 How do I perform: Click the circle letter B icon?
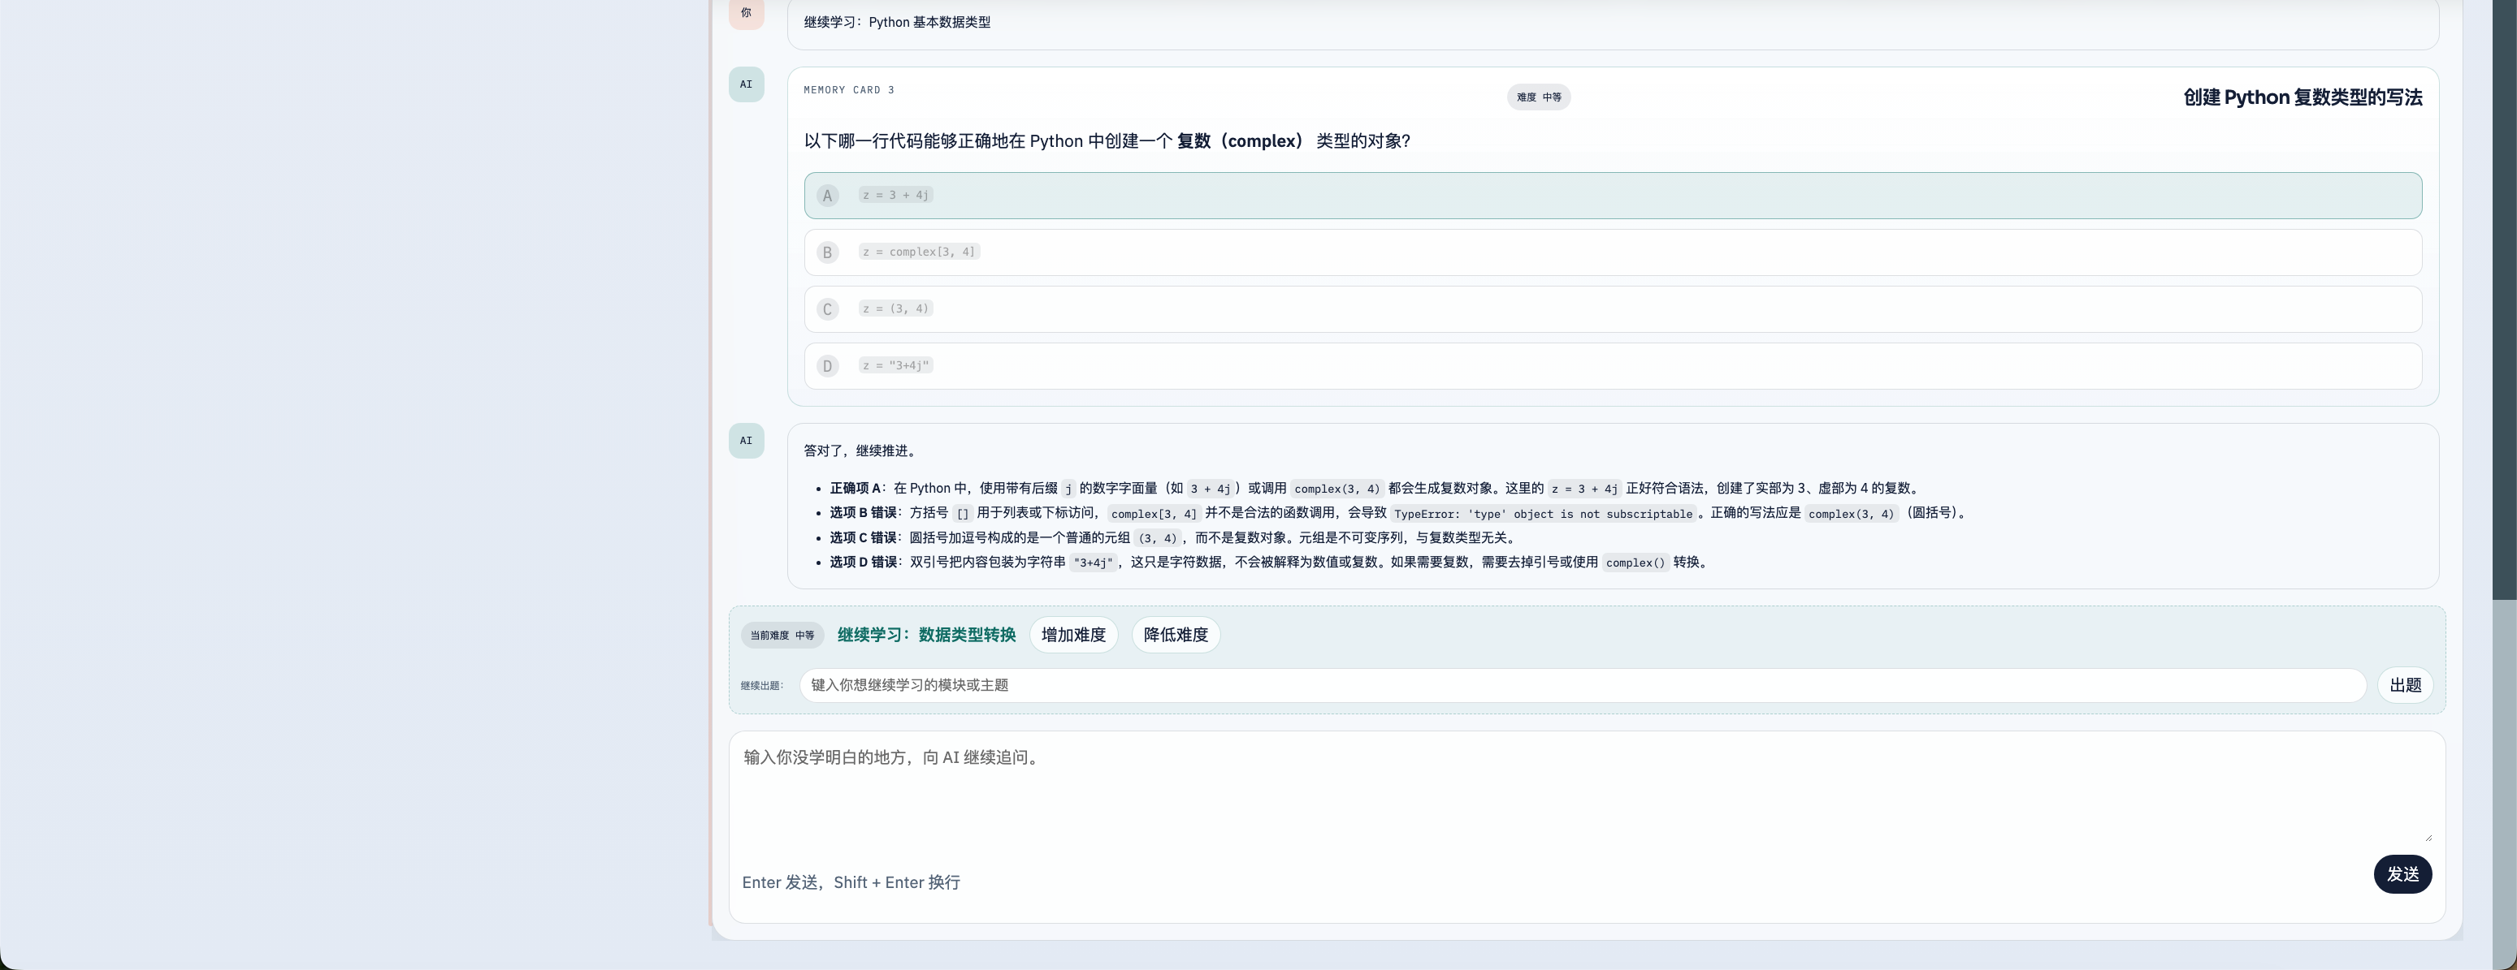coord(828,252)
